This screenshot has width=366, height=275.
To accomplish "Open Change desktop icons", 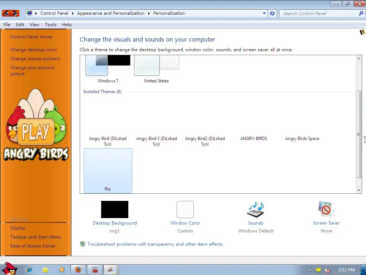I will [x=34, y=49].
